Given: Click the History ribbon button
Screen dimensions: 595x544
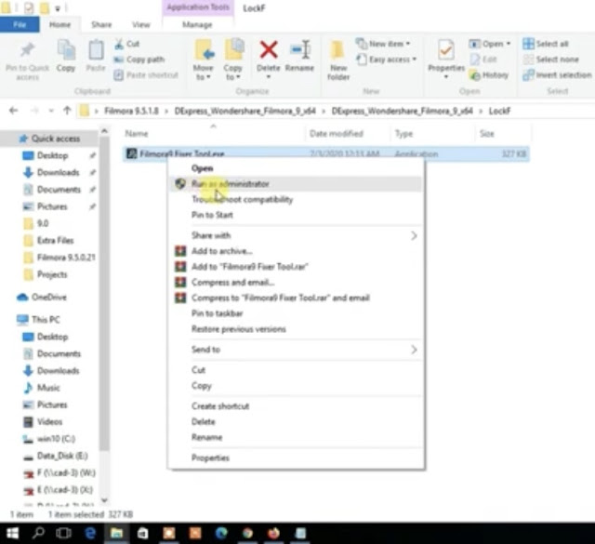Looking at the screenshot, I should click(489, 74).
